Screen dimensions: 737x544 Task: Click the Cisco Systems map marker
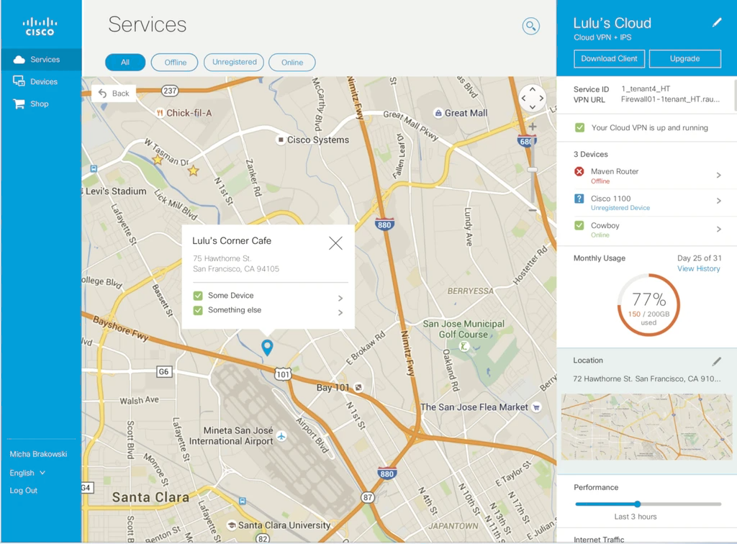(281, 140)
